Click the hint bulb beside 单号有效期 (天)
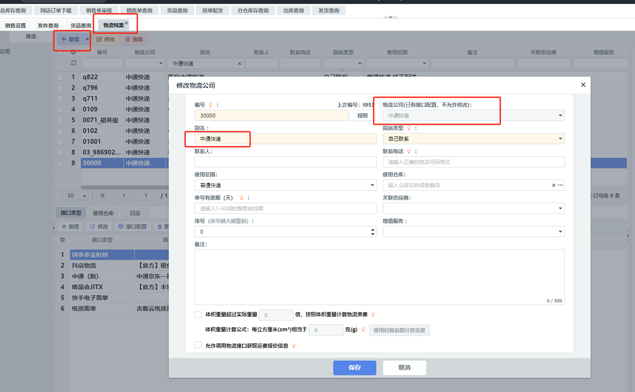 click(242, 198)
